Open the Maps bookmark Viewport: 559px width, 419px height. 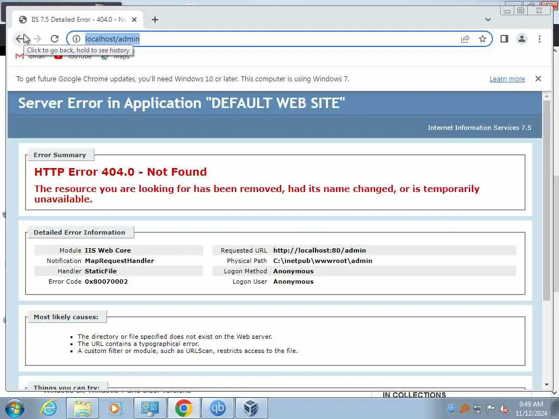(x=115, y=56)
